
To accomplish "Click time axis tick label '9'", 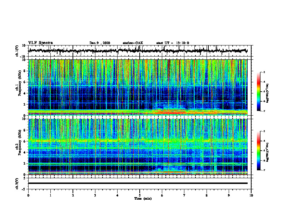I will 229,195.
